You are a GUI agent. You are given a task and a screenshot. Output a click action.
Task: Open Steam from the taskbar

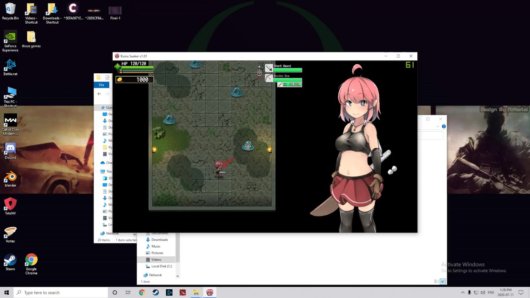tap(155, 293)
